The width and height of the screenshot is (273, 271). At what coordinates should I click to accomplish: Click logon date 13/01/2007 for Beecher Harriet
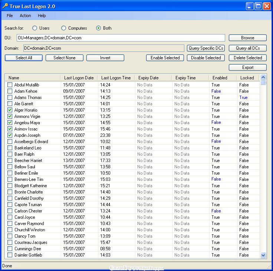(74, 161)
